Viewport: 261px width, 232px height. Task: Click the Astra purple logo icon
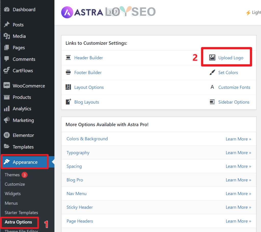click(x=67, y=12)
